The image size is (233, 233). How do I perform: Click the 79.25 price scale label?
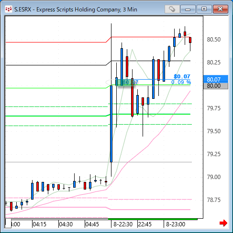coord(214,154)
